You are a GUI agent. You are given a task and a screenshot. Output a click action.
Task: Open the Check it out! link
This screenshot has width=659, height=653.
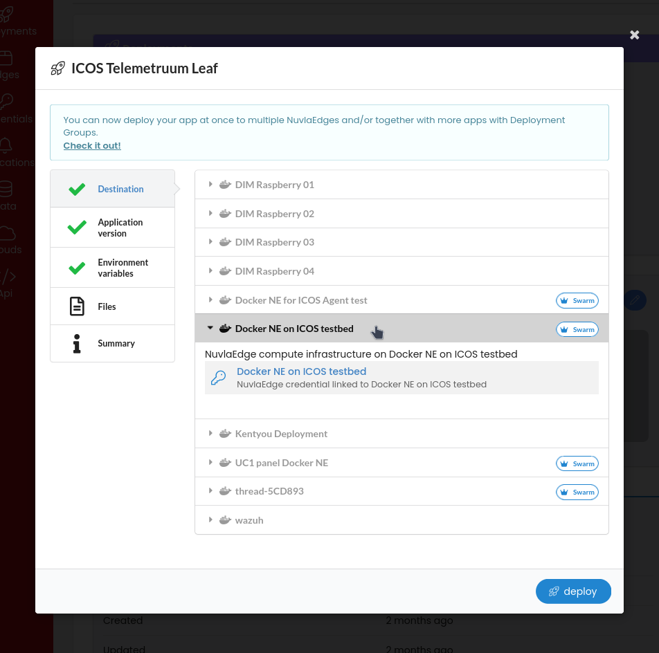[x=92, y=146]
